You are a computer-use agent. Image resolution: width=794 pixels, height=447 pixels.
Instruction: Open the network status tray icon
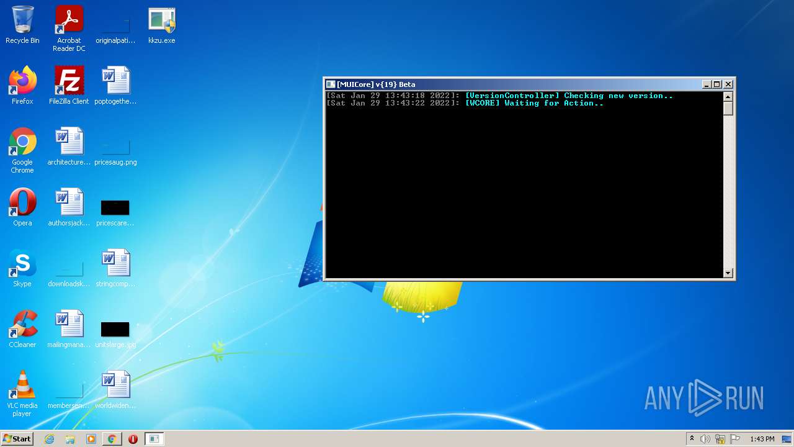720,439
